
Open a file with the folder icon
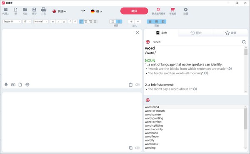(x=25, y=10)
